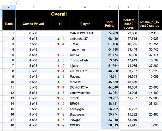The width and height of the screenshot is (162, 131).
Task: Click the up arrow in harleyrg07's row
Action: click(58, 109)
